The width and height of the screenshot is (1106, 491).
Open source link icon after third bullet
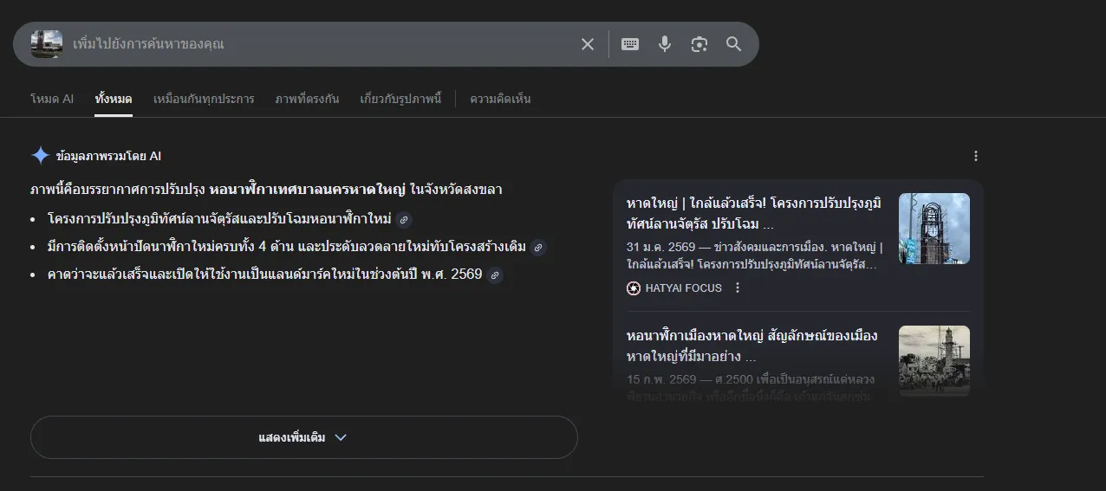coord(495,275)
